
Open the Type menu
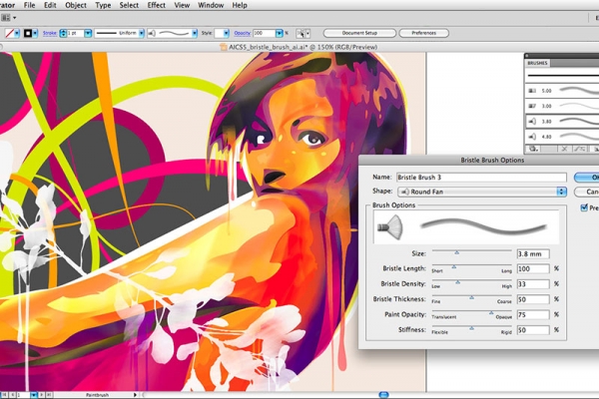tap(103, 5)
